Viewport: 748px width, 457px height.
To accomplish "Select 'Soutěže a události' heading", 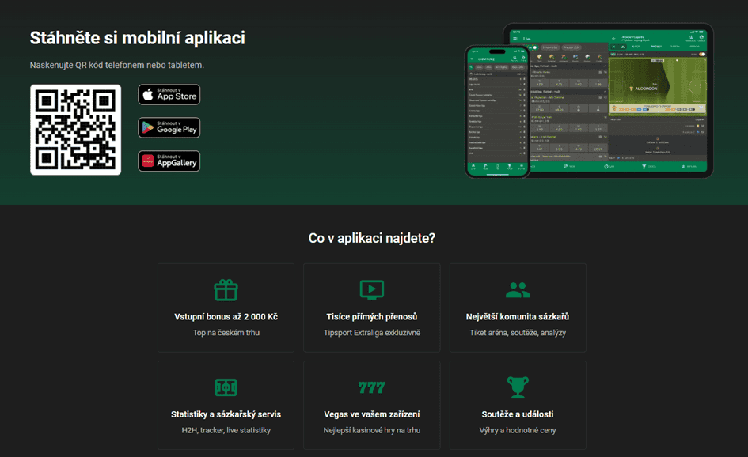I will pos(518,414).
